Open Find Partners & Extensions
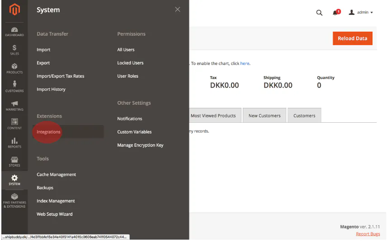Image resolution: width=387 pixels, height=241 pixels. (14, 200)
